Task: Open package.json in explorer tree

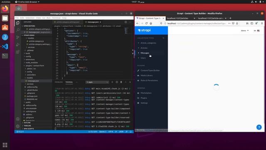Action: click(32, 96)
